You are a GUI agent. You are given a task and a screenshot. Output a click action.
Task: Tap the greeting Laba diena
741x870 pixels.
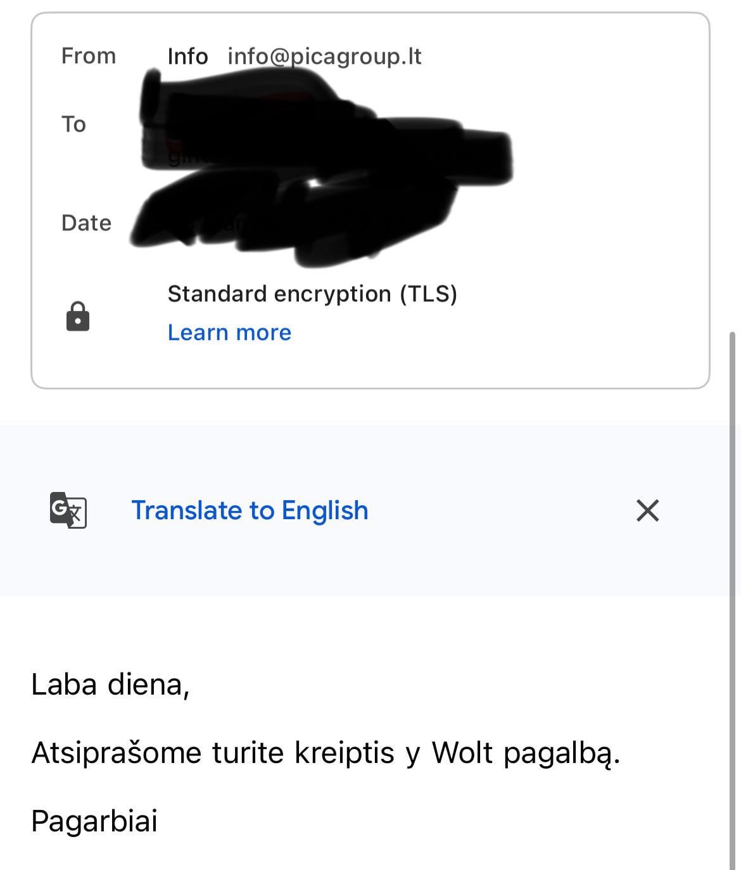[x=110, y=684]
